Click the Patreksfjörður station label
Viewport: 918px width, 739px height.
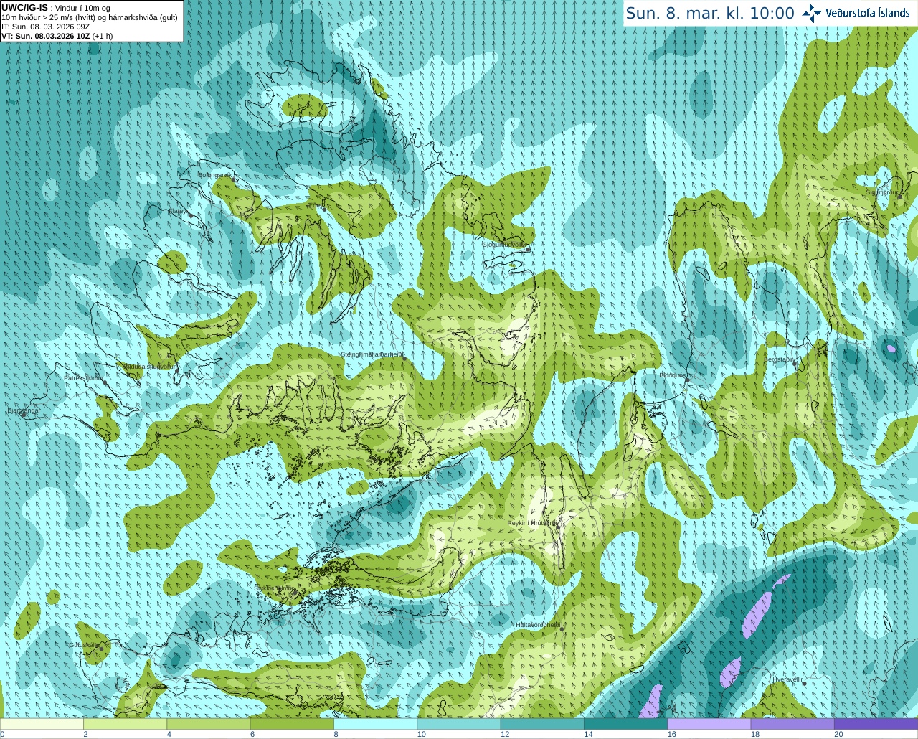84,377
